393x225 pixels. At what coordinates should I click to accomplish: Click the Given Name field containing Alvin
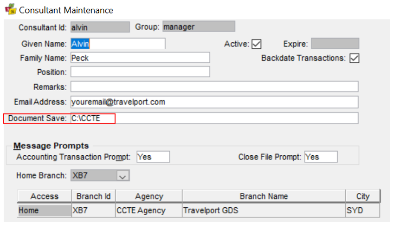118,44
